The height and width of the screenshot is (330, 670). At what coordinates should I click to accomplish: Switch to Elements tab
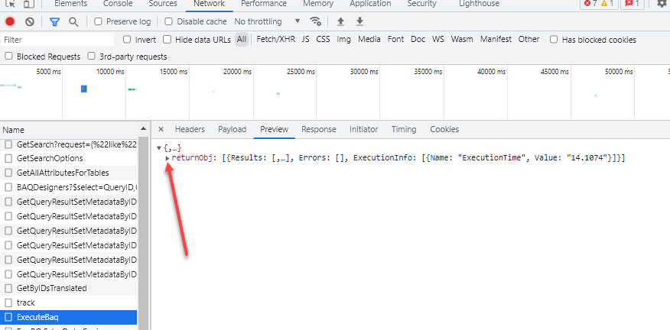[x=71, y=4]
